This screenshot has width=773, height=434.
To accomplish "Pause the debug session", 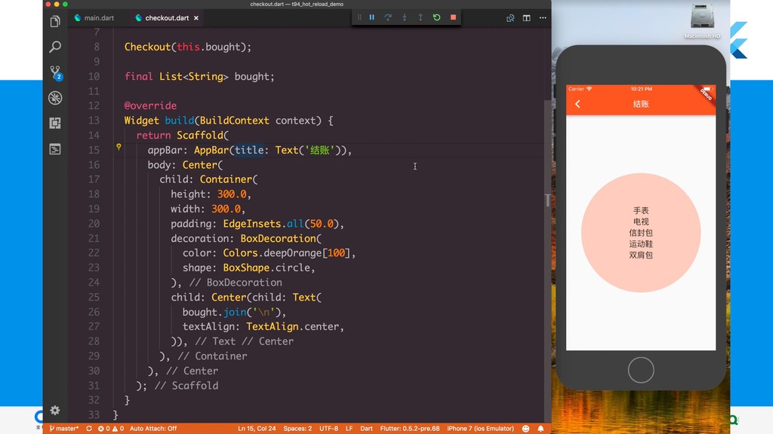I will coord(371,17).
